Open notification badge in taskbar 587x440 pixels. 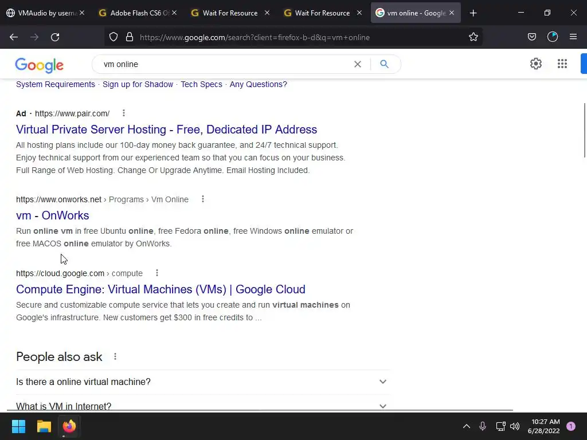click(570, 426)
